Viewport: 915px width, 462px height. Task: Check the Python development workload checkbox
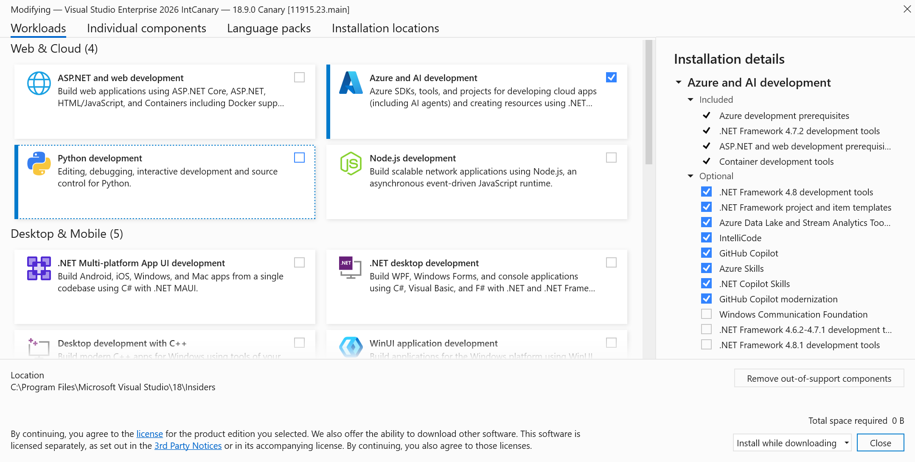[x=299, y=158]
